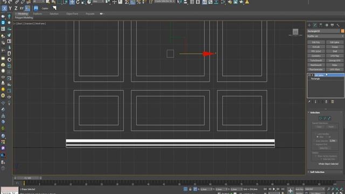Collapse the Selection rollout
The height and width of the screenshot is (194, 345).
[x=315, y=113]
